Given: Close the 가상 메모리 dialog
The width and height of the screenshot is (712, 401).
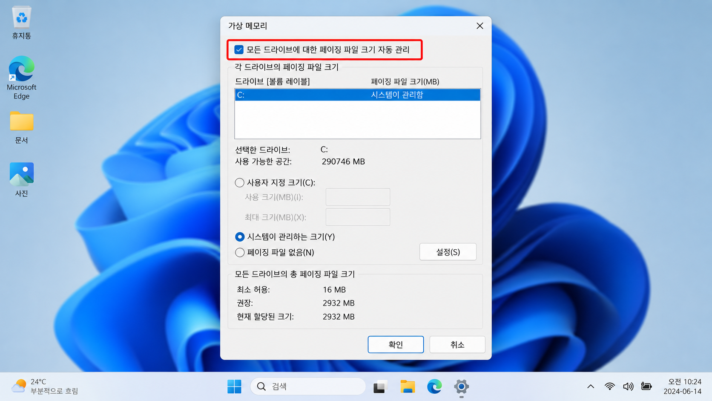Looking at the screenshot, I should click(480, 26).
